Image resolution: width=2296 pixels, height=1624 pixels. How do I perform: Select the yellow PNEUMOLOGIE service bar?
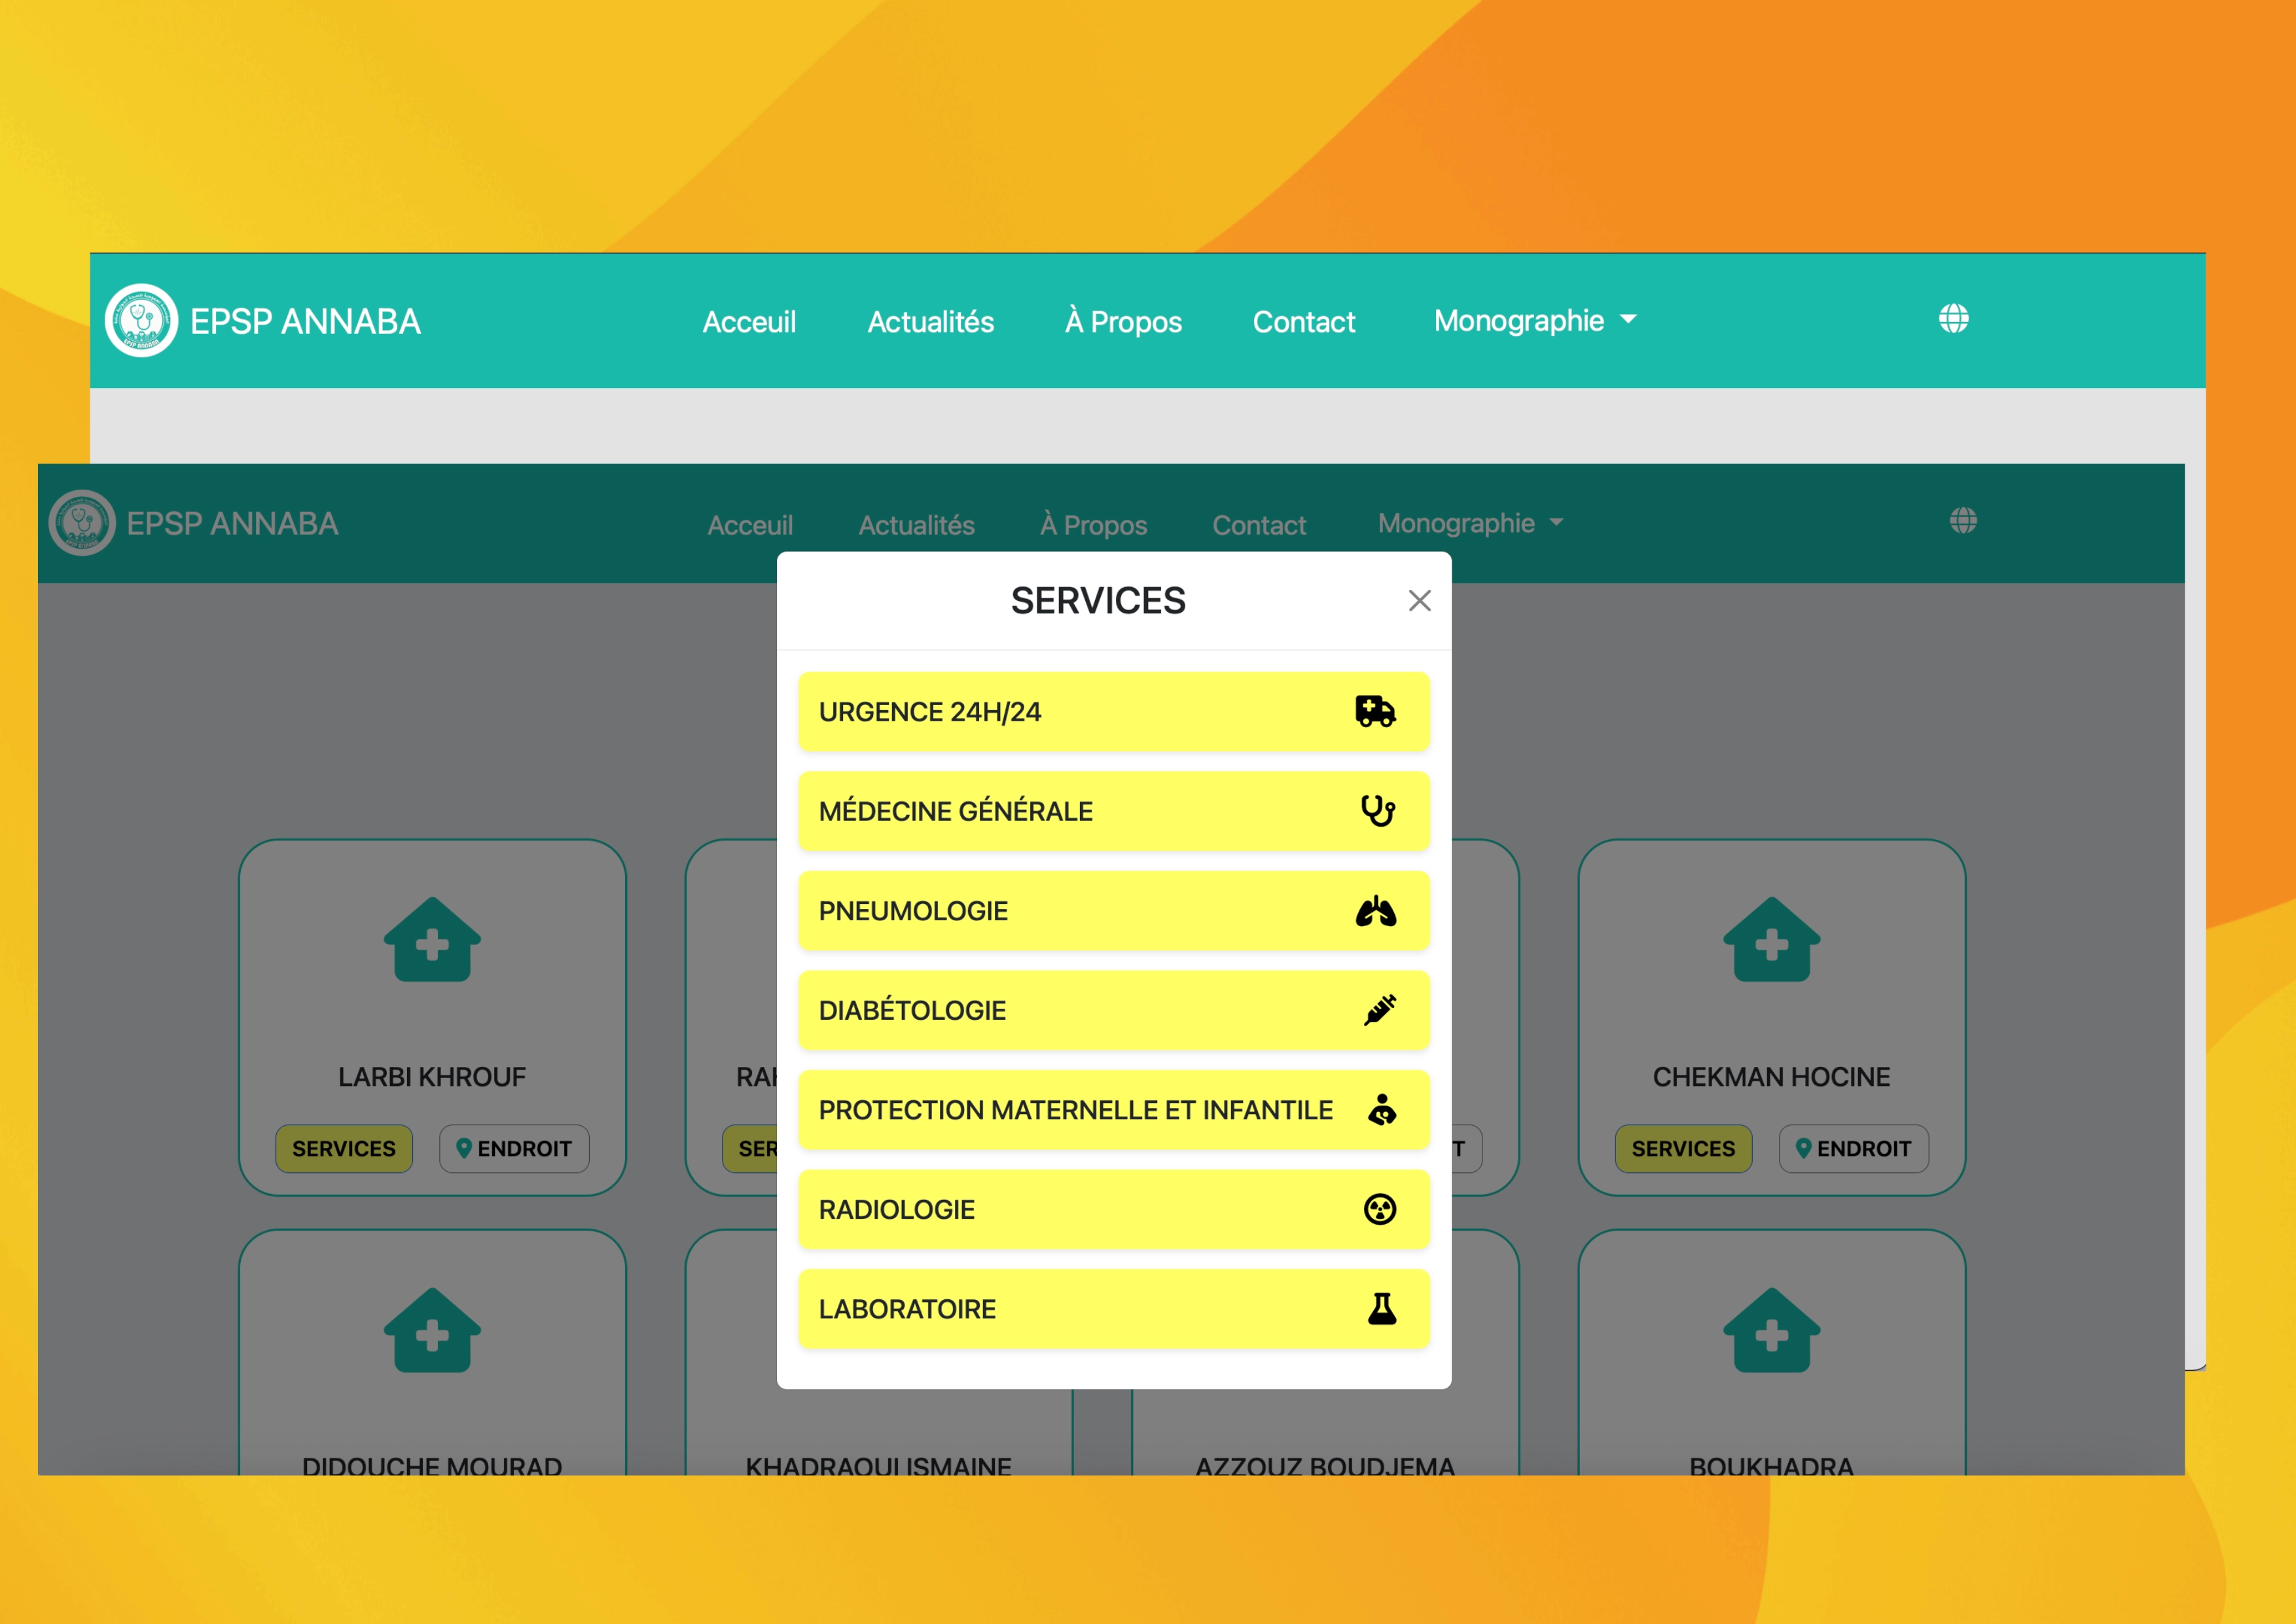click(x=1113, y=910)
